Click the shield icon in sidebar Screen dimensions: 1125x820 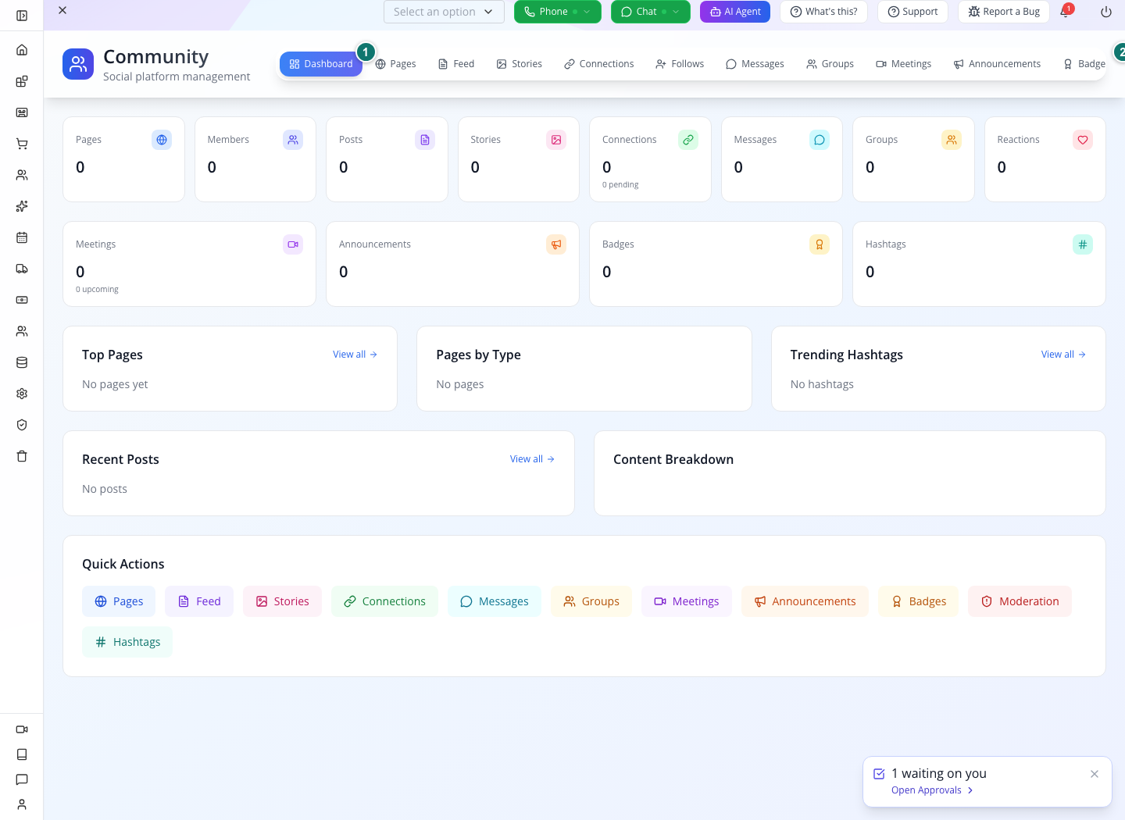click(22, 425)
